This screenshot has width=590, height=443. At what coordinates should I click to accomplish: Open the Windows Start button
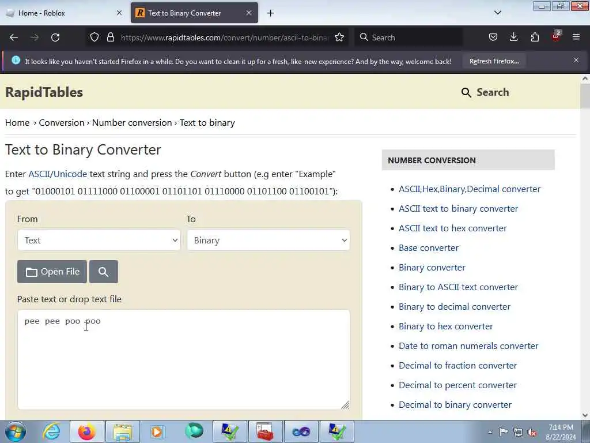coord(16,431)
